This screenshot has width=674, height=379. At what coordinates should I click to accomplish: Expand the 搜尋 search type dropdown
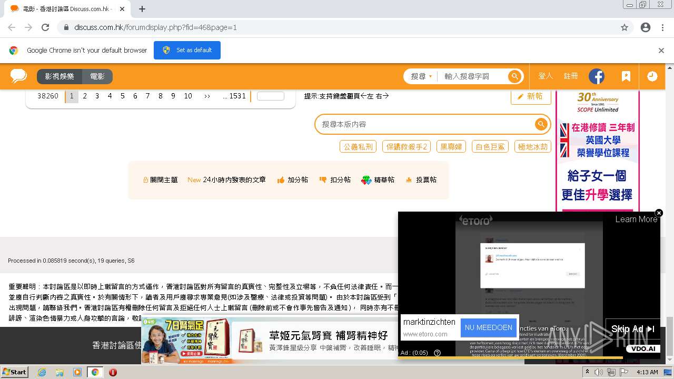421,76
